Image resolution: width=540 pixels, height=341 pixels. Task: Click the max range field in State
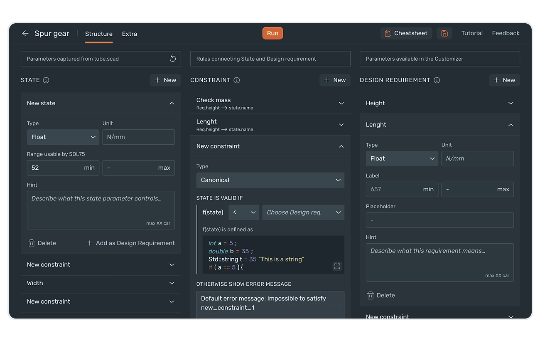pyautogui.click(x=139, y=168)
